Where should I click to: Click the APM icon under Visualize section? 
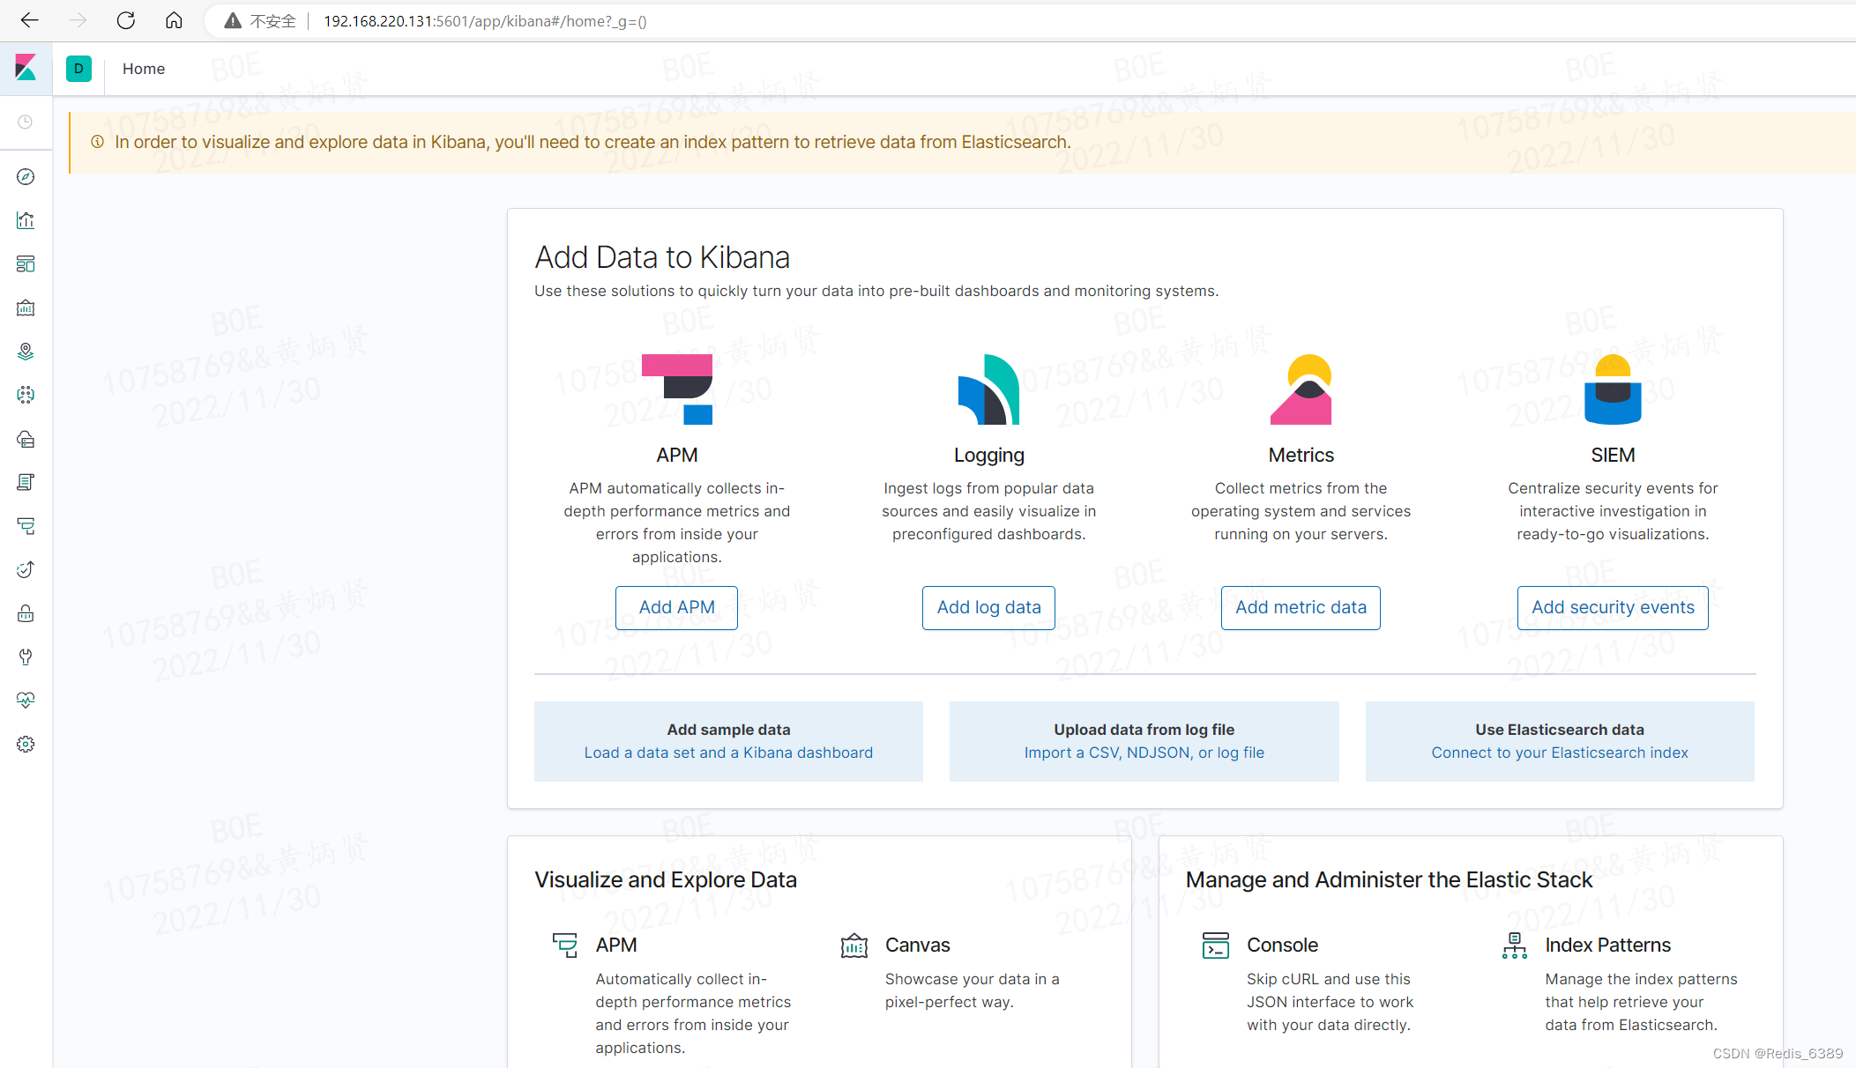click(x=565, y=946)
